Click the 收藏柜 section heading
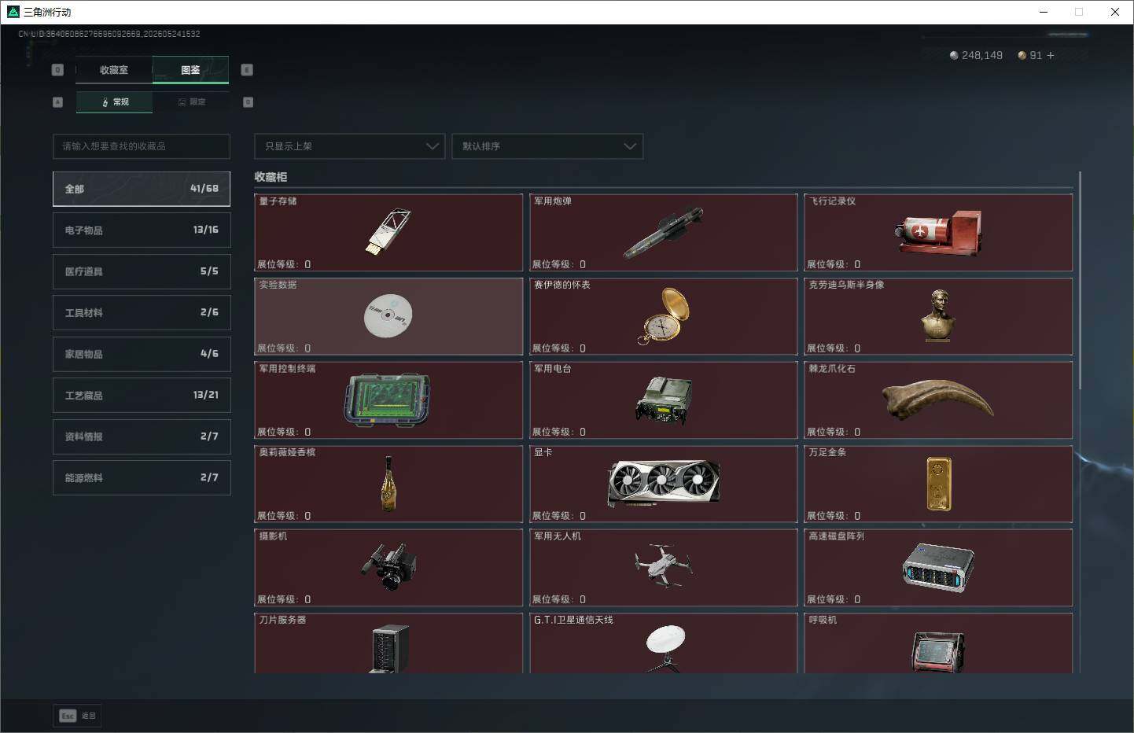The width and height of the screenshot is (1134, 733). [271, 177]
